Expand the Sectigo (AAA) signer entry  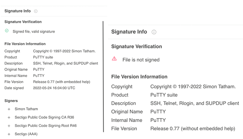9,134
